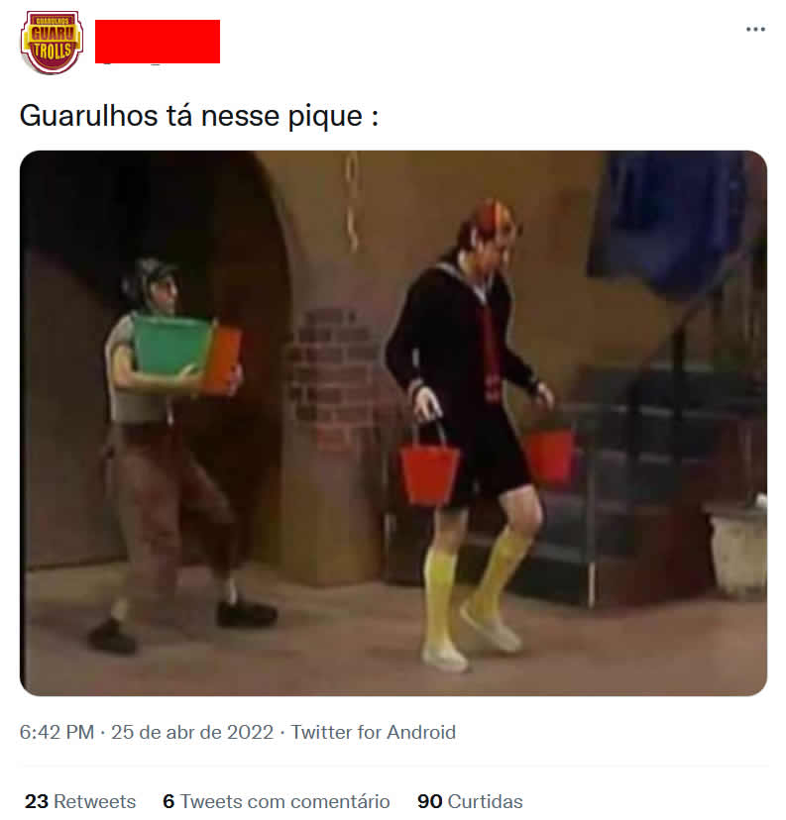Open the attached tweet image
Screen dimensions: 786x820
(393, 423)
